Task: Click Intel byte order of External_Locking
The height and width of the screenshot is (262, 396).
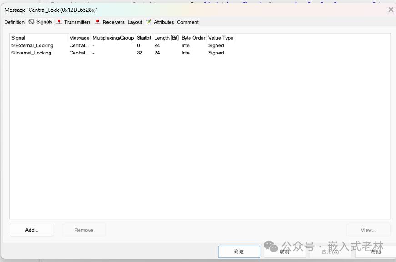Action: click(x=186, y=46)
